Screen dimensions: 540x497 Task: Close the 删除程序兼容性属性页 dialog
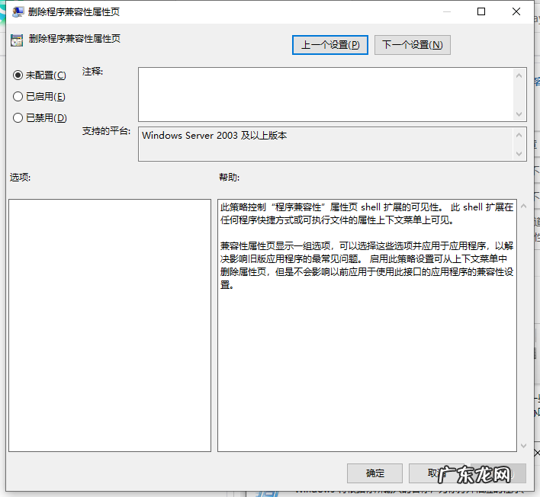[x=516, y=11]
